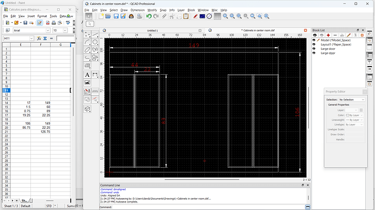Click the spreadsheet formula input field
Screen dimensions: 375x210
pyautogui.click(x=66, y=38)
